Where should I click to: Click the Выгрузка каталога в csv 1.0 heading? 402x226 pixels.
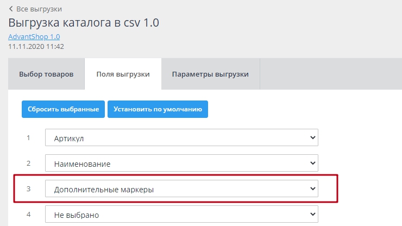[83, 23]
